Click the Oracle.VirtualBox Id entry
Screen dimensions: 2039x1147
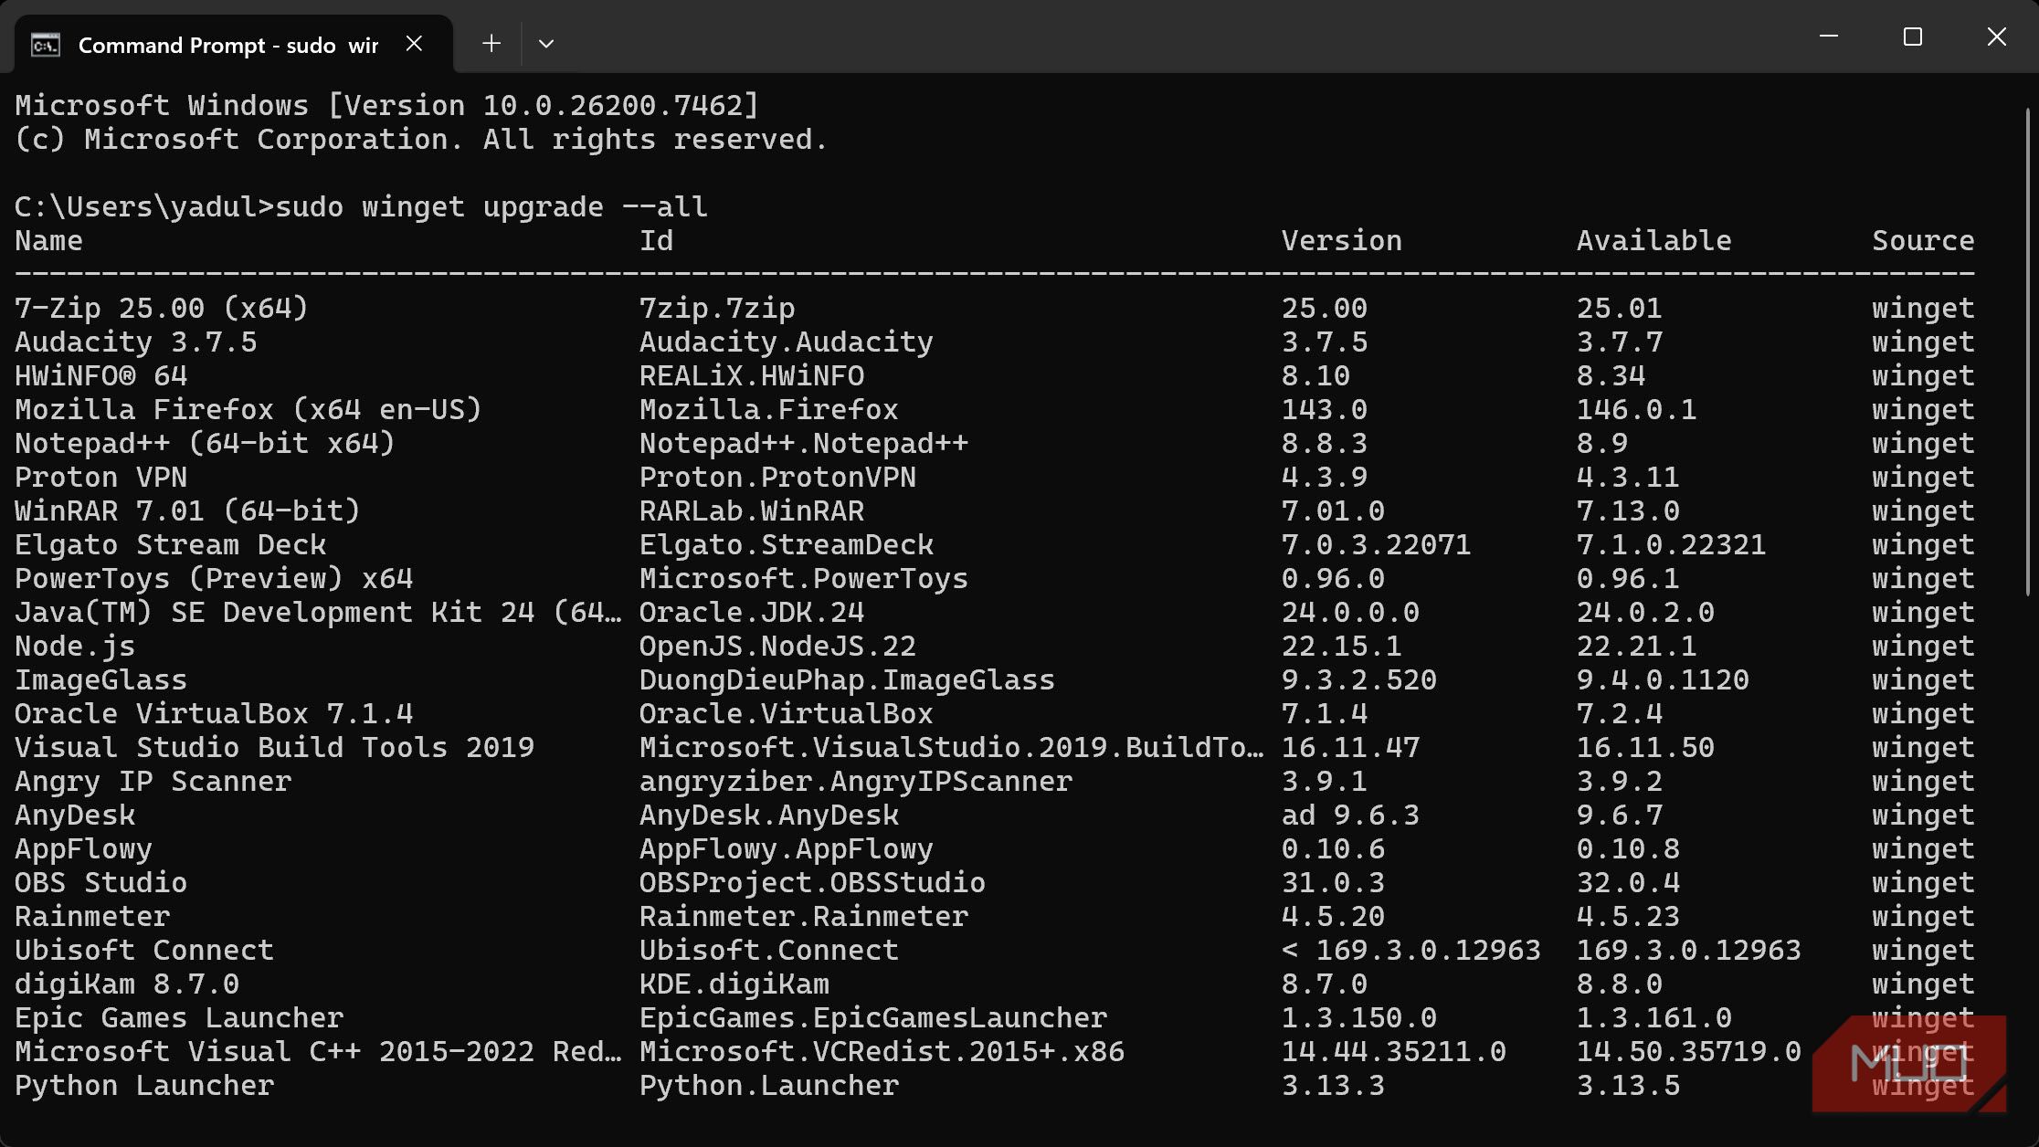point(786,714)
